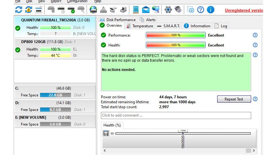Open settings with the gear icon
Image resolution: width=277 pixels, height=155 pixels.
[168, 10]
